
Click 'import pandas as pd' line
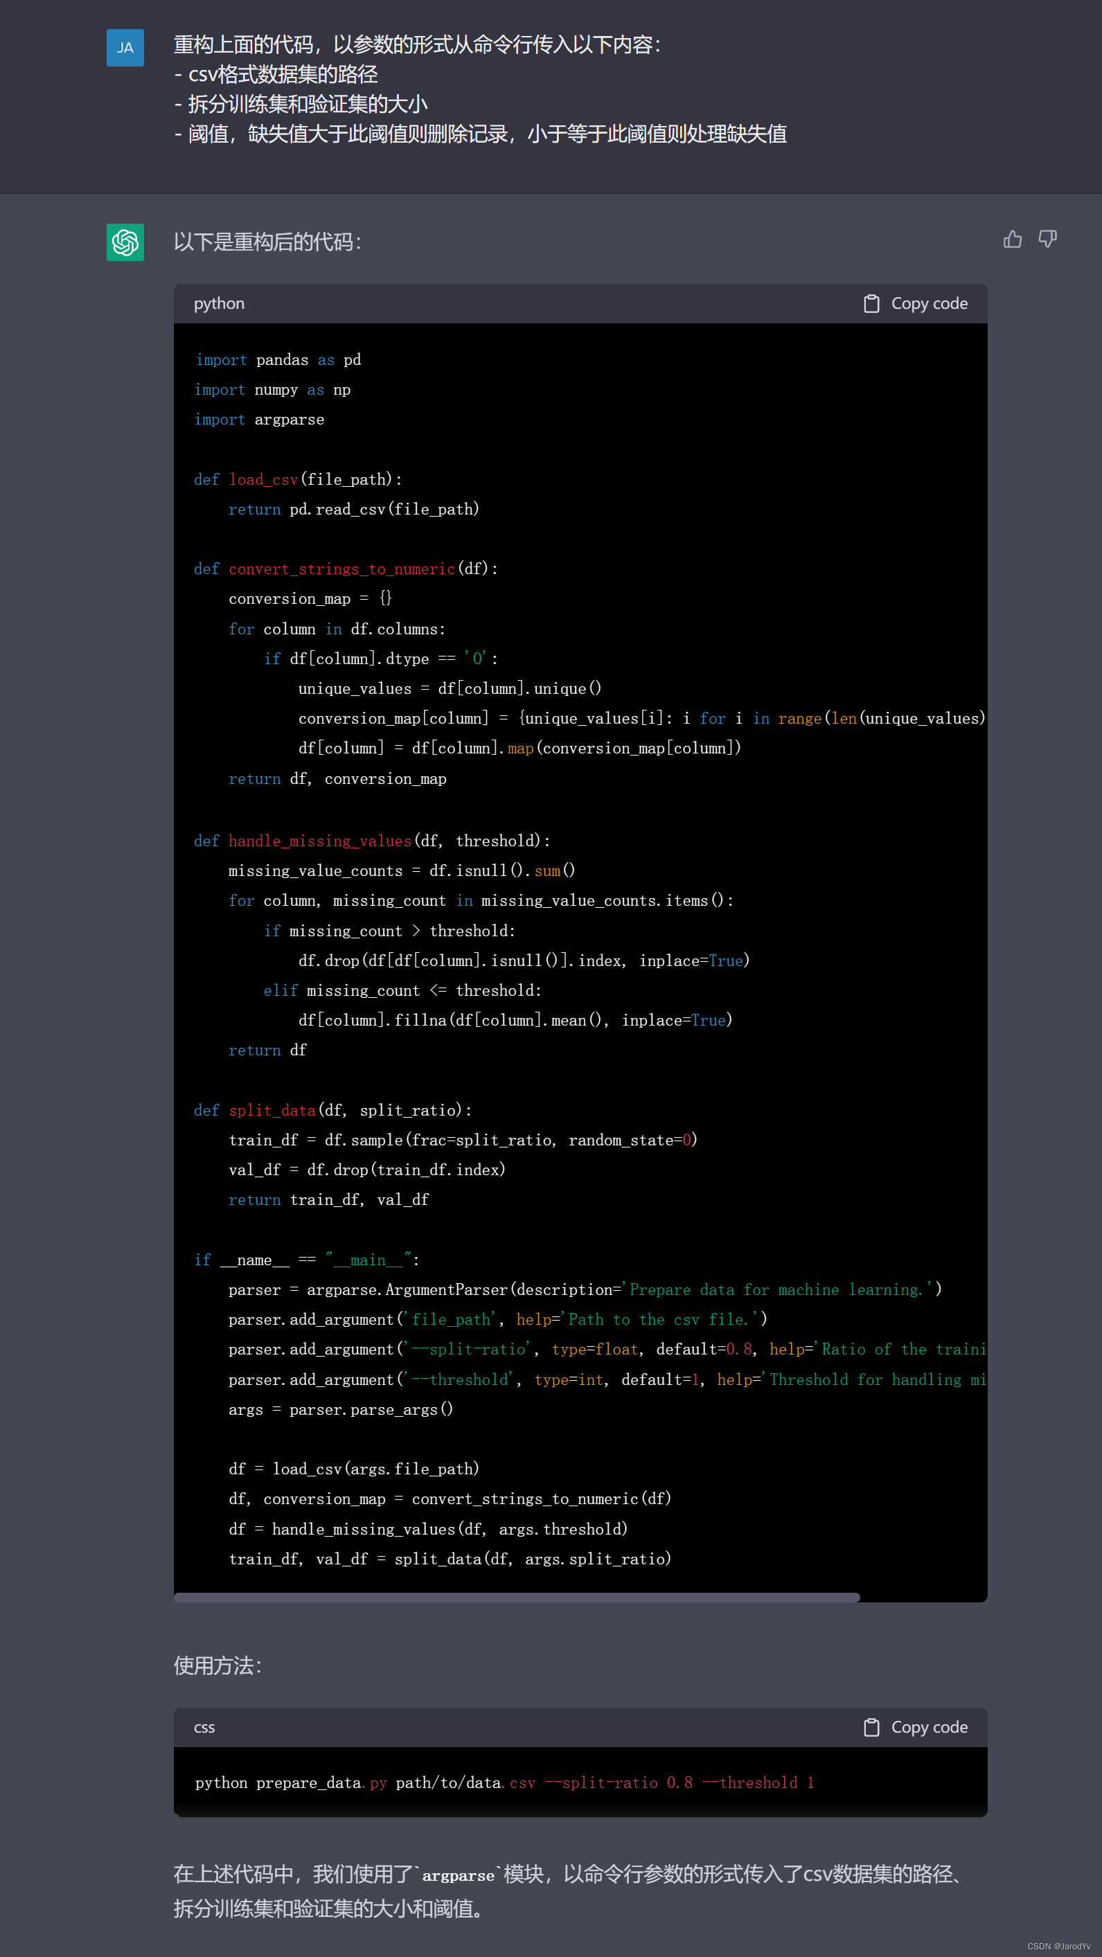[x=277, y=360]
